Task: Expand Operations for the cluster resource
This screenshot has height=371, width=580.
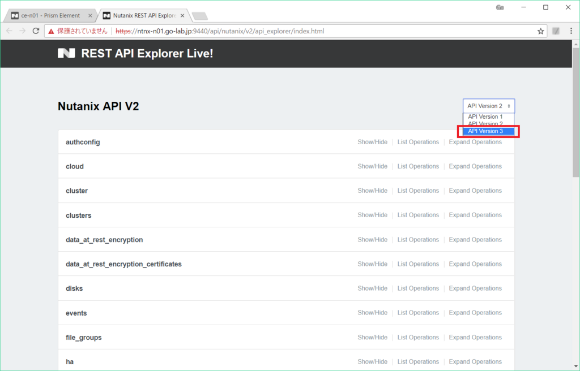Action: coord(475,191)
